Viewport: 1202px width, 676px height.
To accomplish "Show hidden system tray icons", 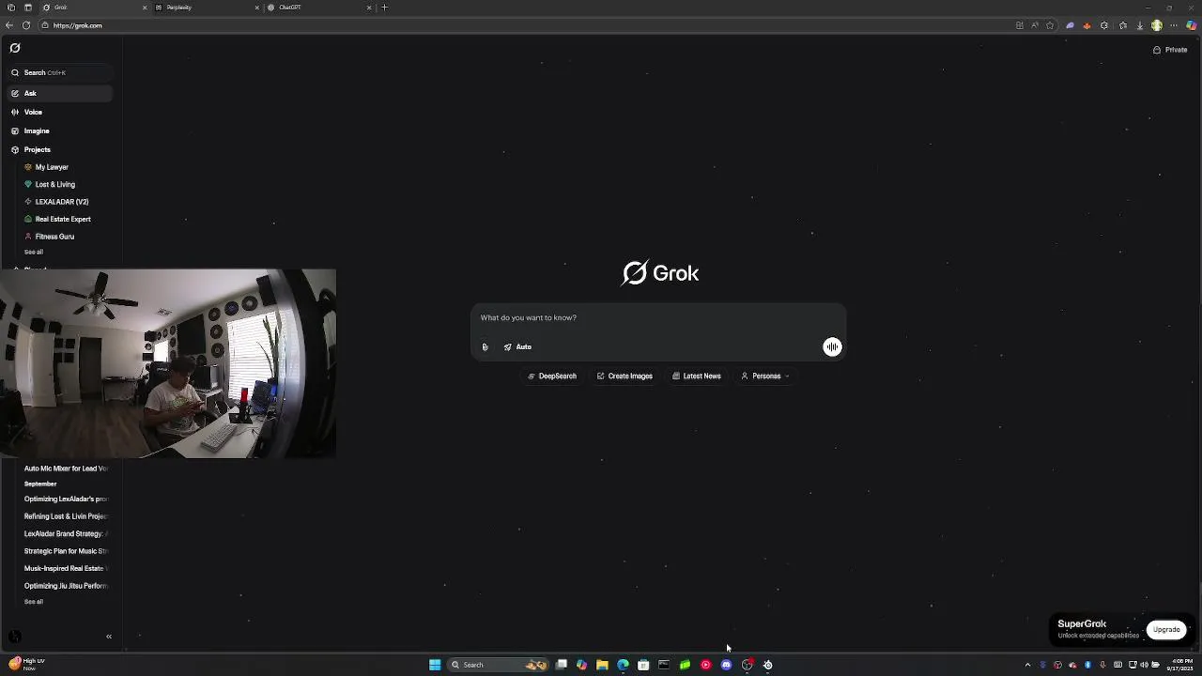I will click(x=1027, y=665).
